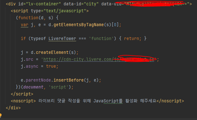Click the opening <noscript> tag
This screenshot has height=120, width=197.
pyautogui.click(x=23, y=101)
